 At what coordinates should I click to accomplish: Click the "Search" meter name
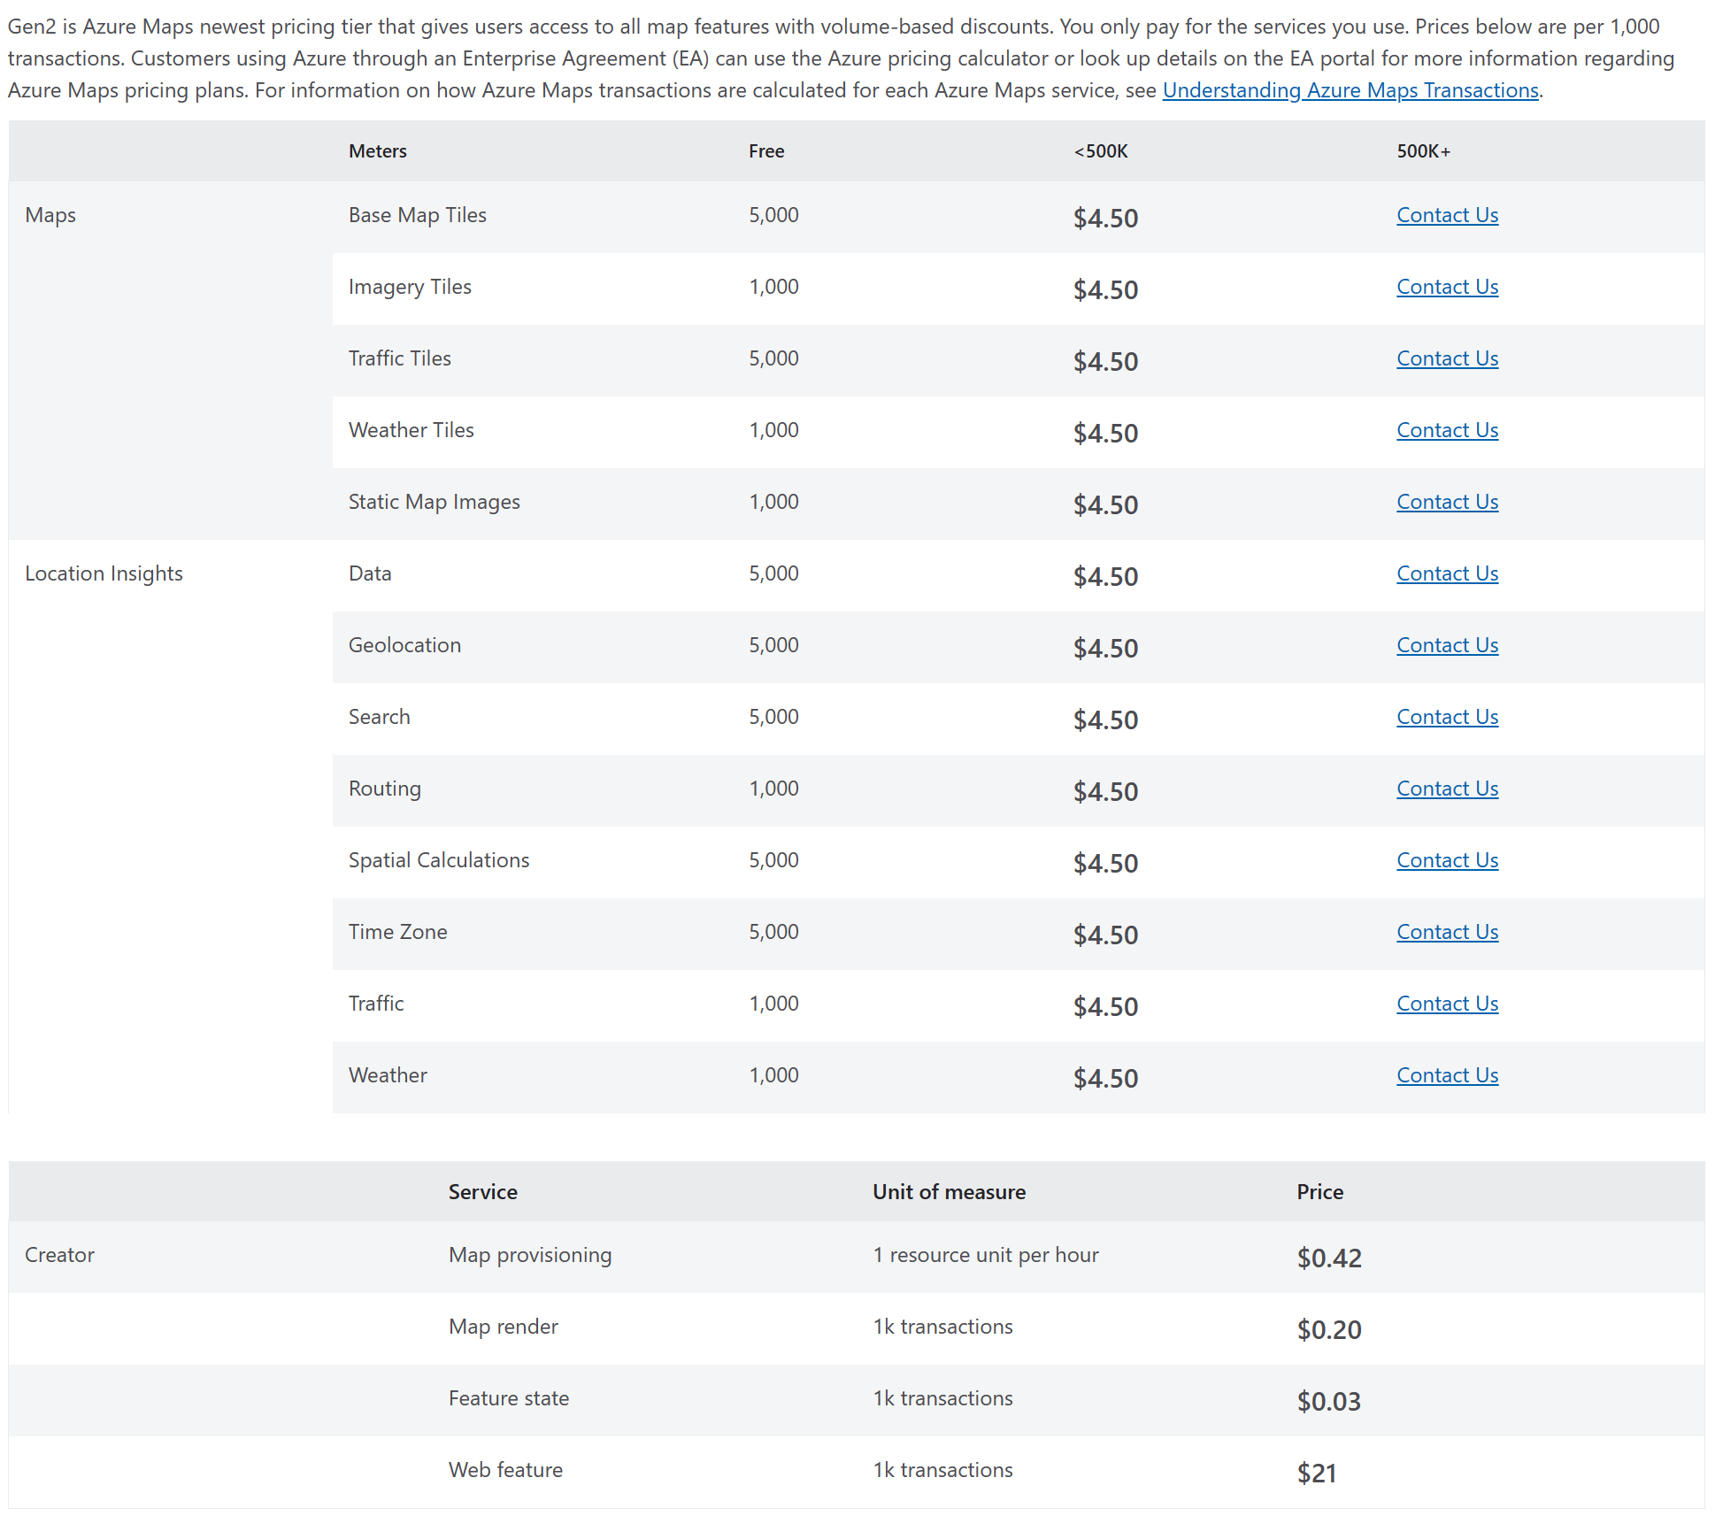pos(380,717)
